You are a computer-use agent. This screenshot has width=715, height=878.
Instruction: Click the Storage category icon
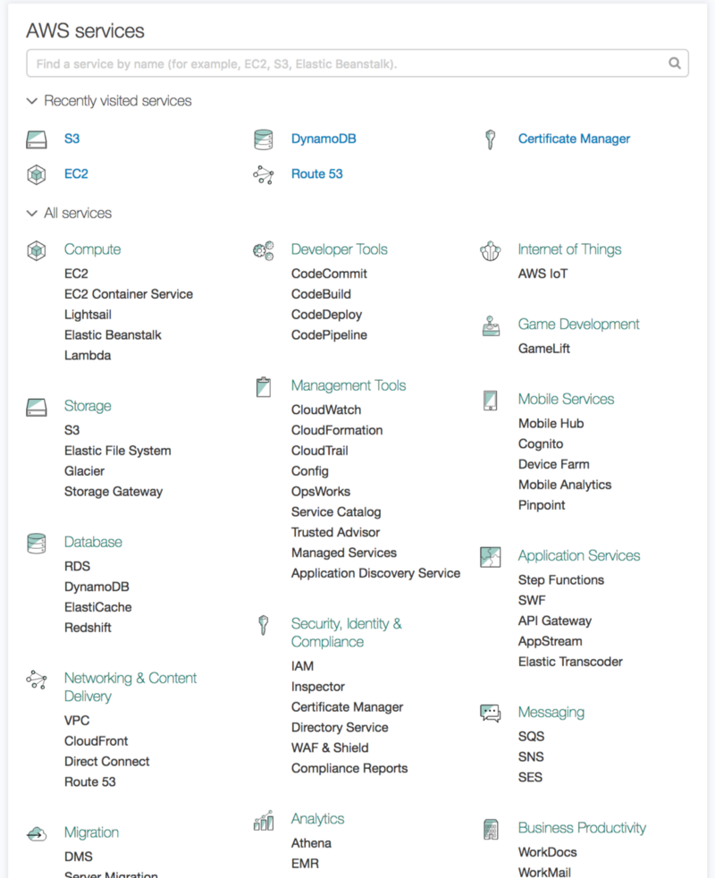point(37,407)
